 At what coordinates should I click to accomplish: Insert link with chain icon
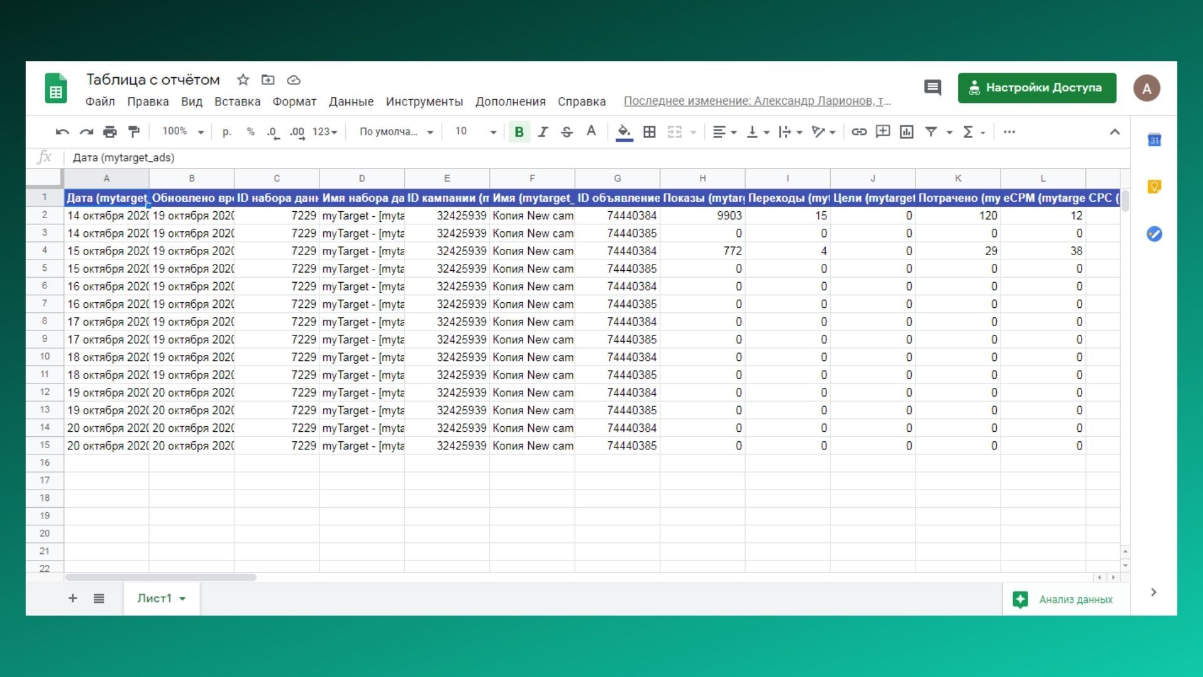point(859,132)
